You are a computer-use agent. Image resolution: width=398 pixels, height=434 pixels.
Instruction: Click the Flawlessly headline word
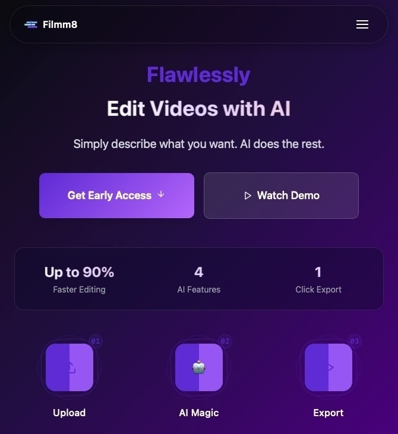click(198, 75)
